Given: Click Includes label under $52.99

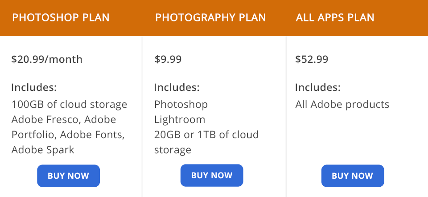Looking at the screenshot, I should 318,87.
